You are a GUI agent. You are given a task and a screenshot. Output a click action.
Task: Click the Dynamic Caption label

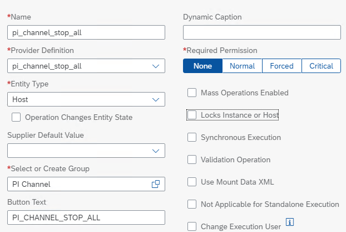212,17
